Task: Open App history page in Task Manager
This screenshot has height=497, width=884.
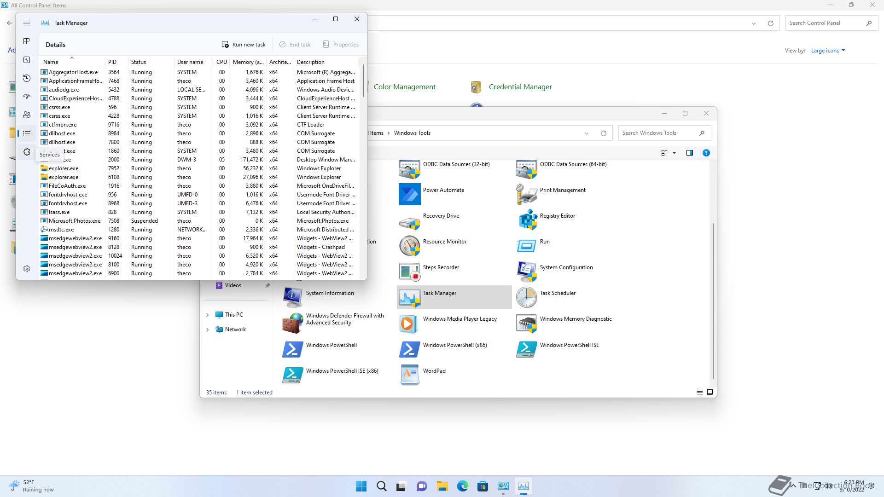Action: [x=27, y=78]
